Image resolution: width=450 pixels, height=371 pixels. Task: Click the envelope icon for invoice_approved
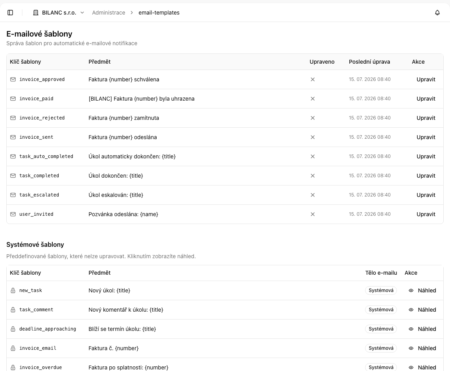(x=13, y=79)
